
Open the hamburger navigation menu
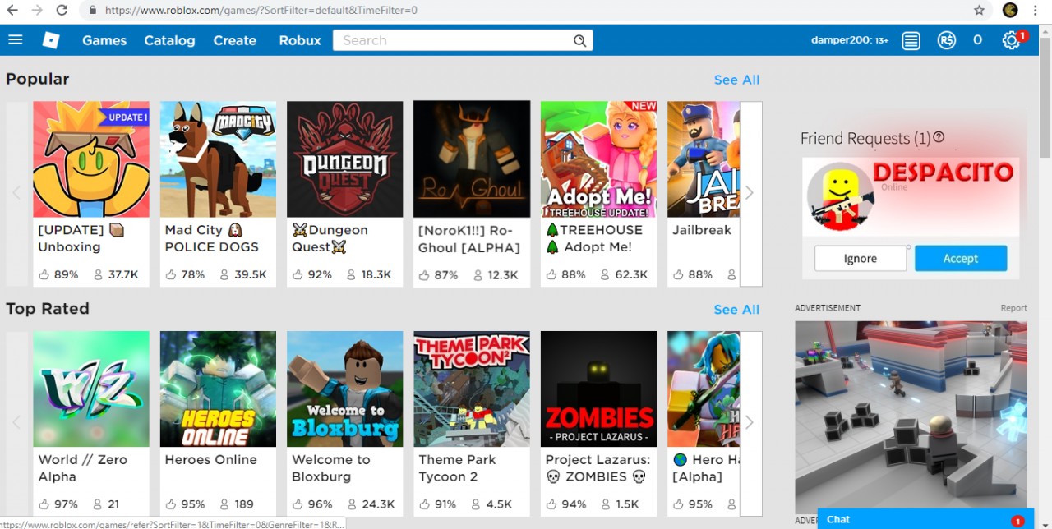(15, 40)
